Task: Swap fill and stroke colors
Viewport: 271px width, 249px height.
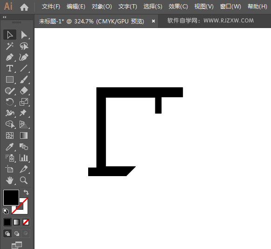Action: (x=26, y=192)
